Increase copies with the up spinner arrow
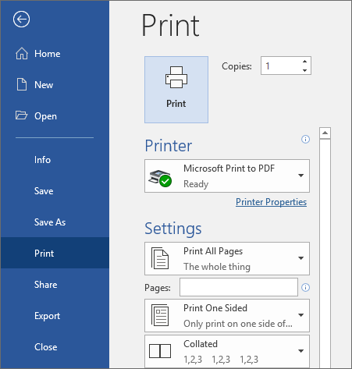This screenshot has height=369, width=352. point(304,62)
